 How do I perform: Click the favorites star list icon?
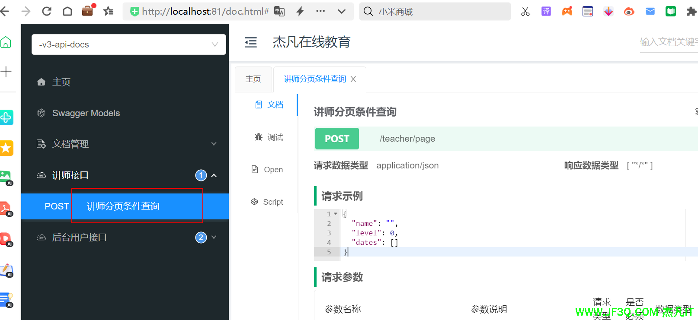pos(108,11)
